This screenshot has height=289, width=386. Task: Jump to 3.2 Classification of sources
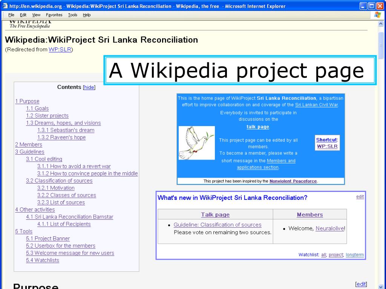click(59, 181)
